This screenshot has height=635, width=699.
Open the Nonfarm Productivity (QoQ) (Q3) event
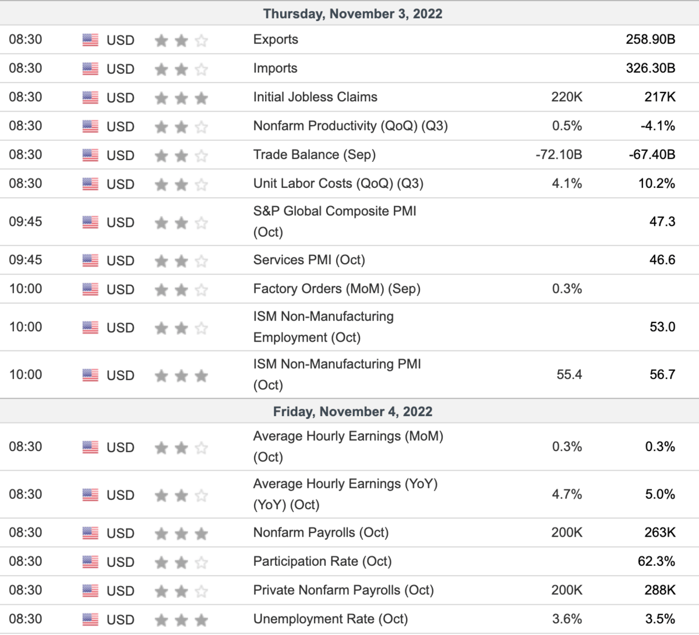click(350, 126)
